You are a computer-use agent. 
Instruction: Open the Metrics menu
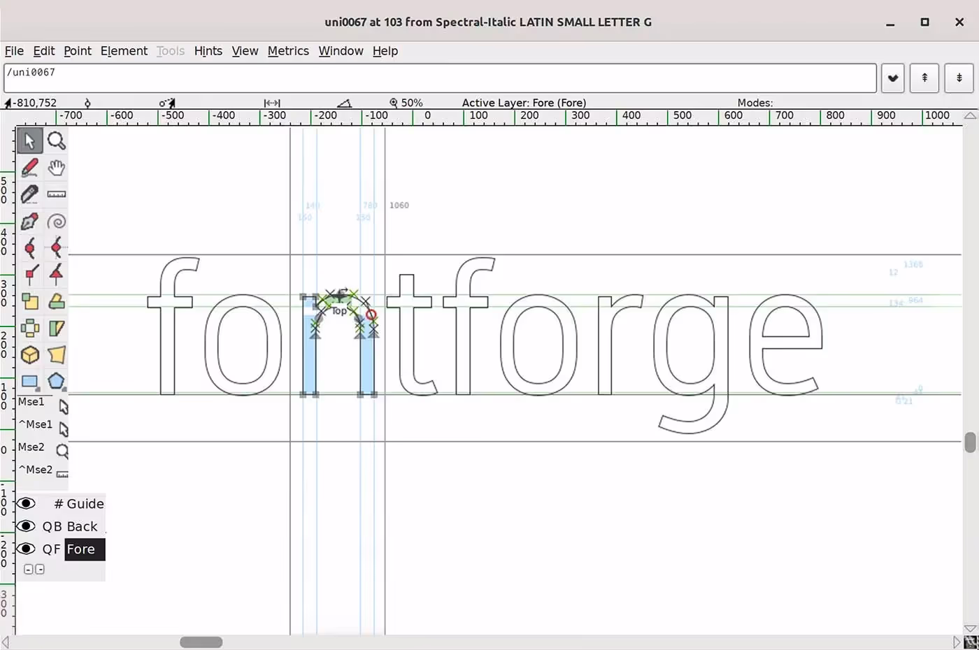coord(288,51)
